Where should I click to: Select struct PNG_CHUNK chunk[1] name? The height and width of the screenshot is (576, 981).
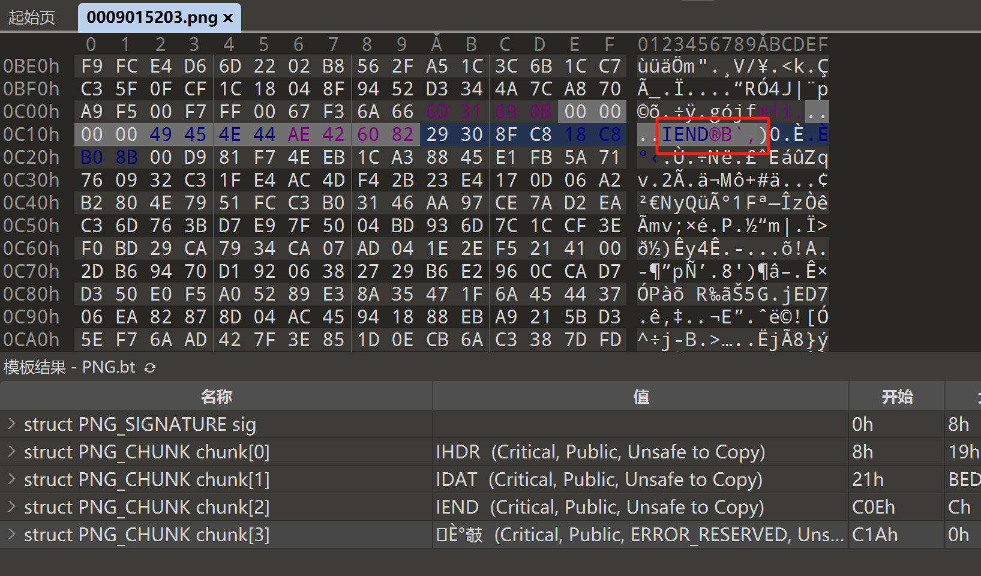(146, 479)
